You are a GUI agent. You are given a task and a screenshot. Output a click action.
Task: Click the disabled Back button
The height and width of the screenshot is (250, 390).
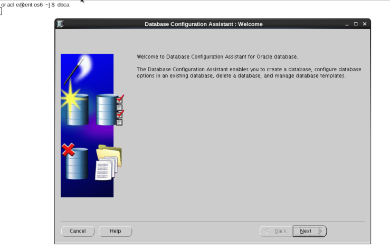tap(277, 231)
